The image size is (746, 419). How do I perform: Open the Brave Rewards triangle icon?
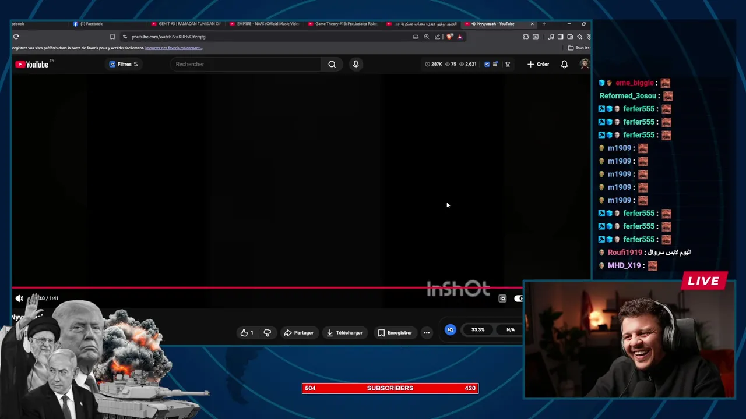460,37
